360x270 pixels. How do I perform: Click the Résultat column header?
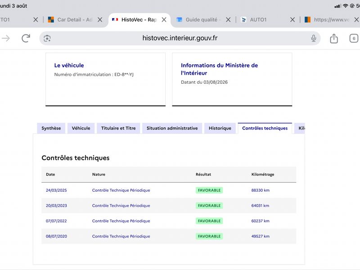coord(203,175)
